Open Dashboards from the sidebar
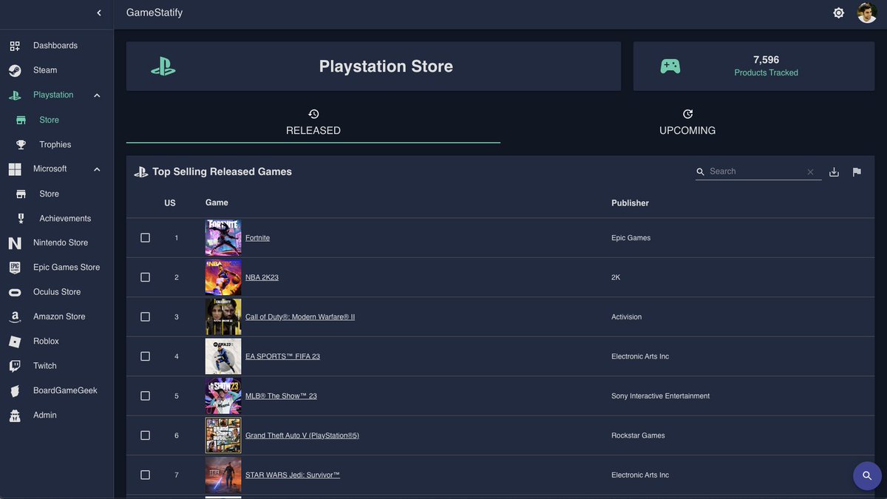Viewport: 887px width, 499px height. pyautogui.click(x=55, y=46)
